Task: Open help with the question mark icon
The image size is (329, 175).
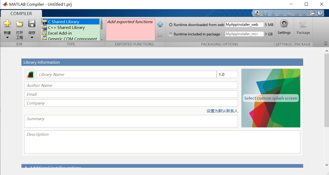Action: pos(320,13)
